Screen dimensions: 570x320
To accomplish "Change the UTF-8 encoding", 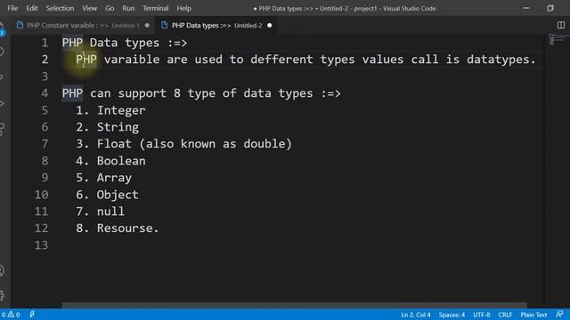I will click(481, 315).
